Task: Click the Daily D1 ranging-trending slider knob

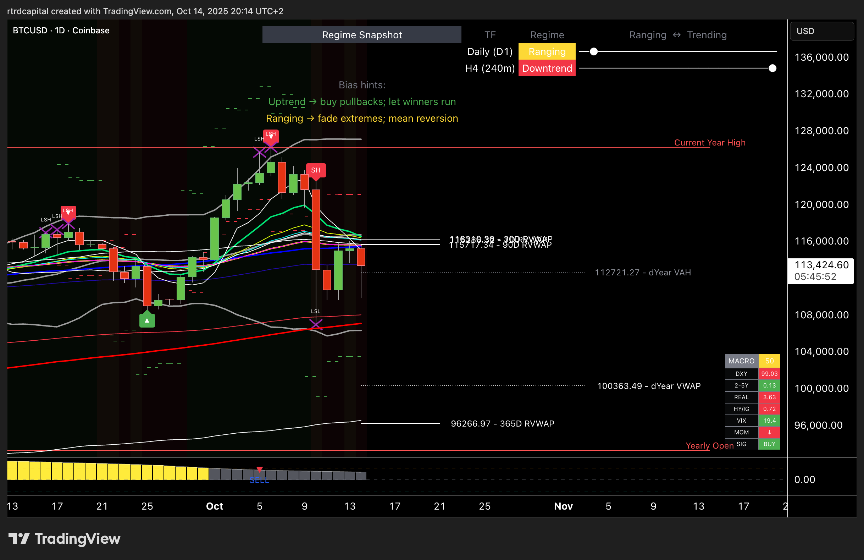Action: pos(593,51)
